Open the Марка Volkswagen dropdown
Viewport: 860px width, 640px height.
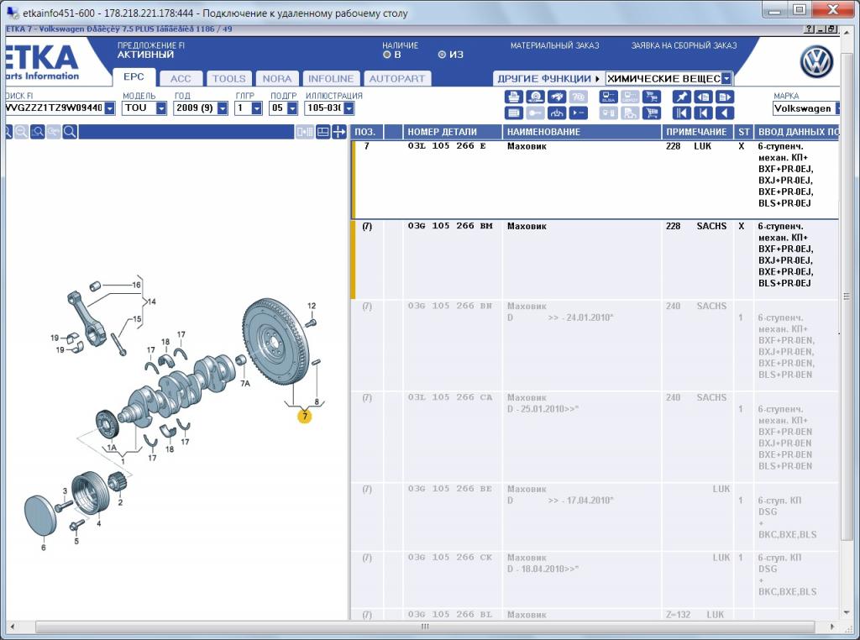(838, 108)
